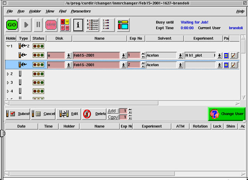Expand holder 3 in the list

pos(8,82)
